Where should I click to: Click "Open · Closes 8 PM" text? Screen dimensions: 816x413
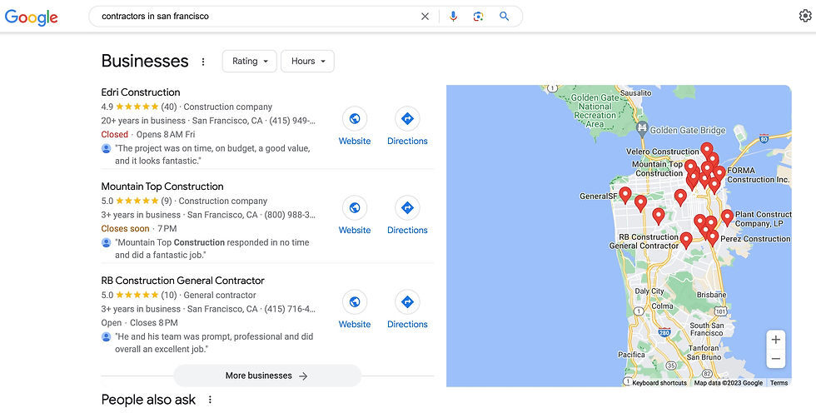[x=140, y=322]
